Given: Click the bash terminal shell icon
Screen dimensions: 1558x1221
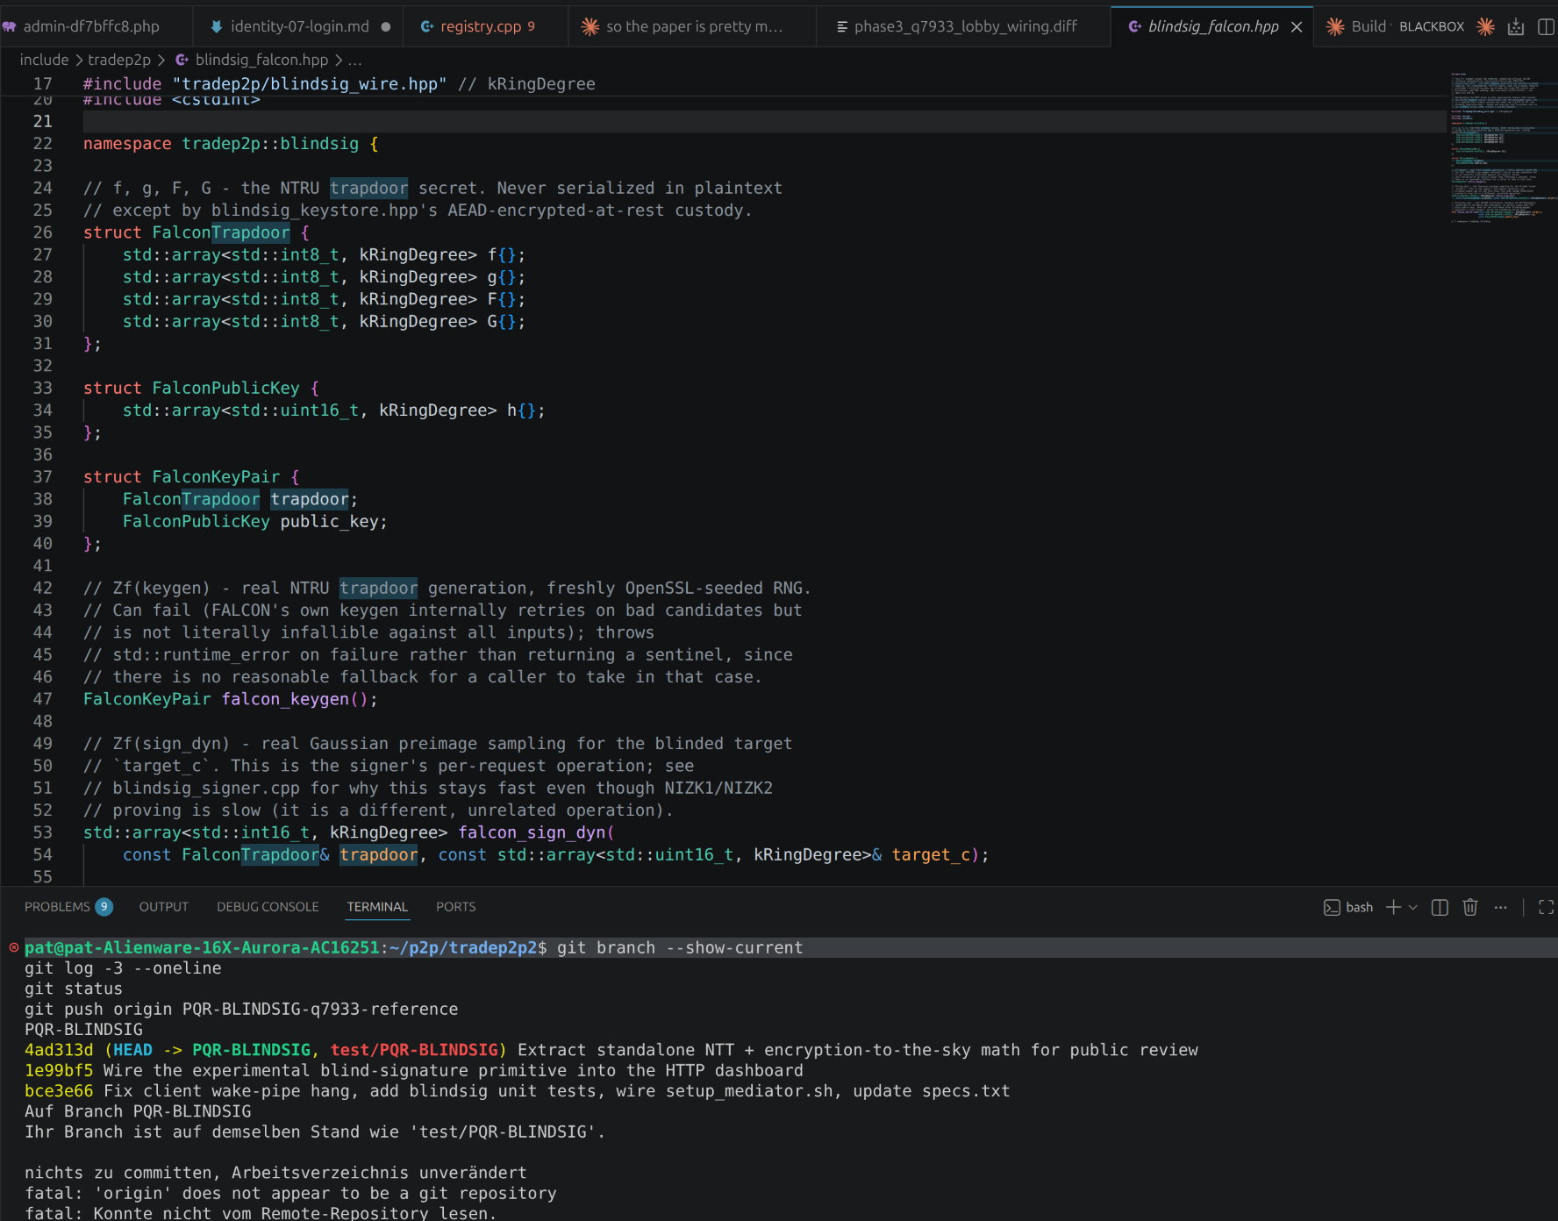Looking at the screenshot, I should coord(1332,908).
